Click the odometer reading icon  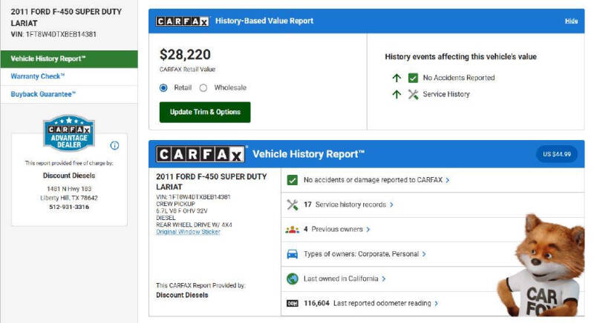[292, 303]
